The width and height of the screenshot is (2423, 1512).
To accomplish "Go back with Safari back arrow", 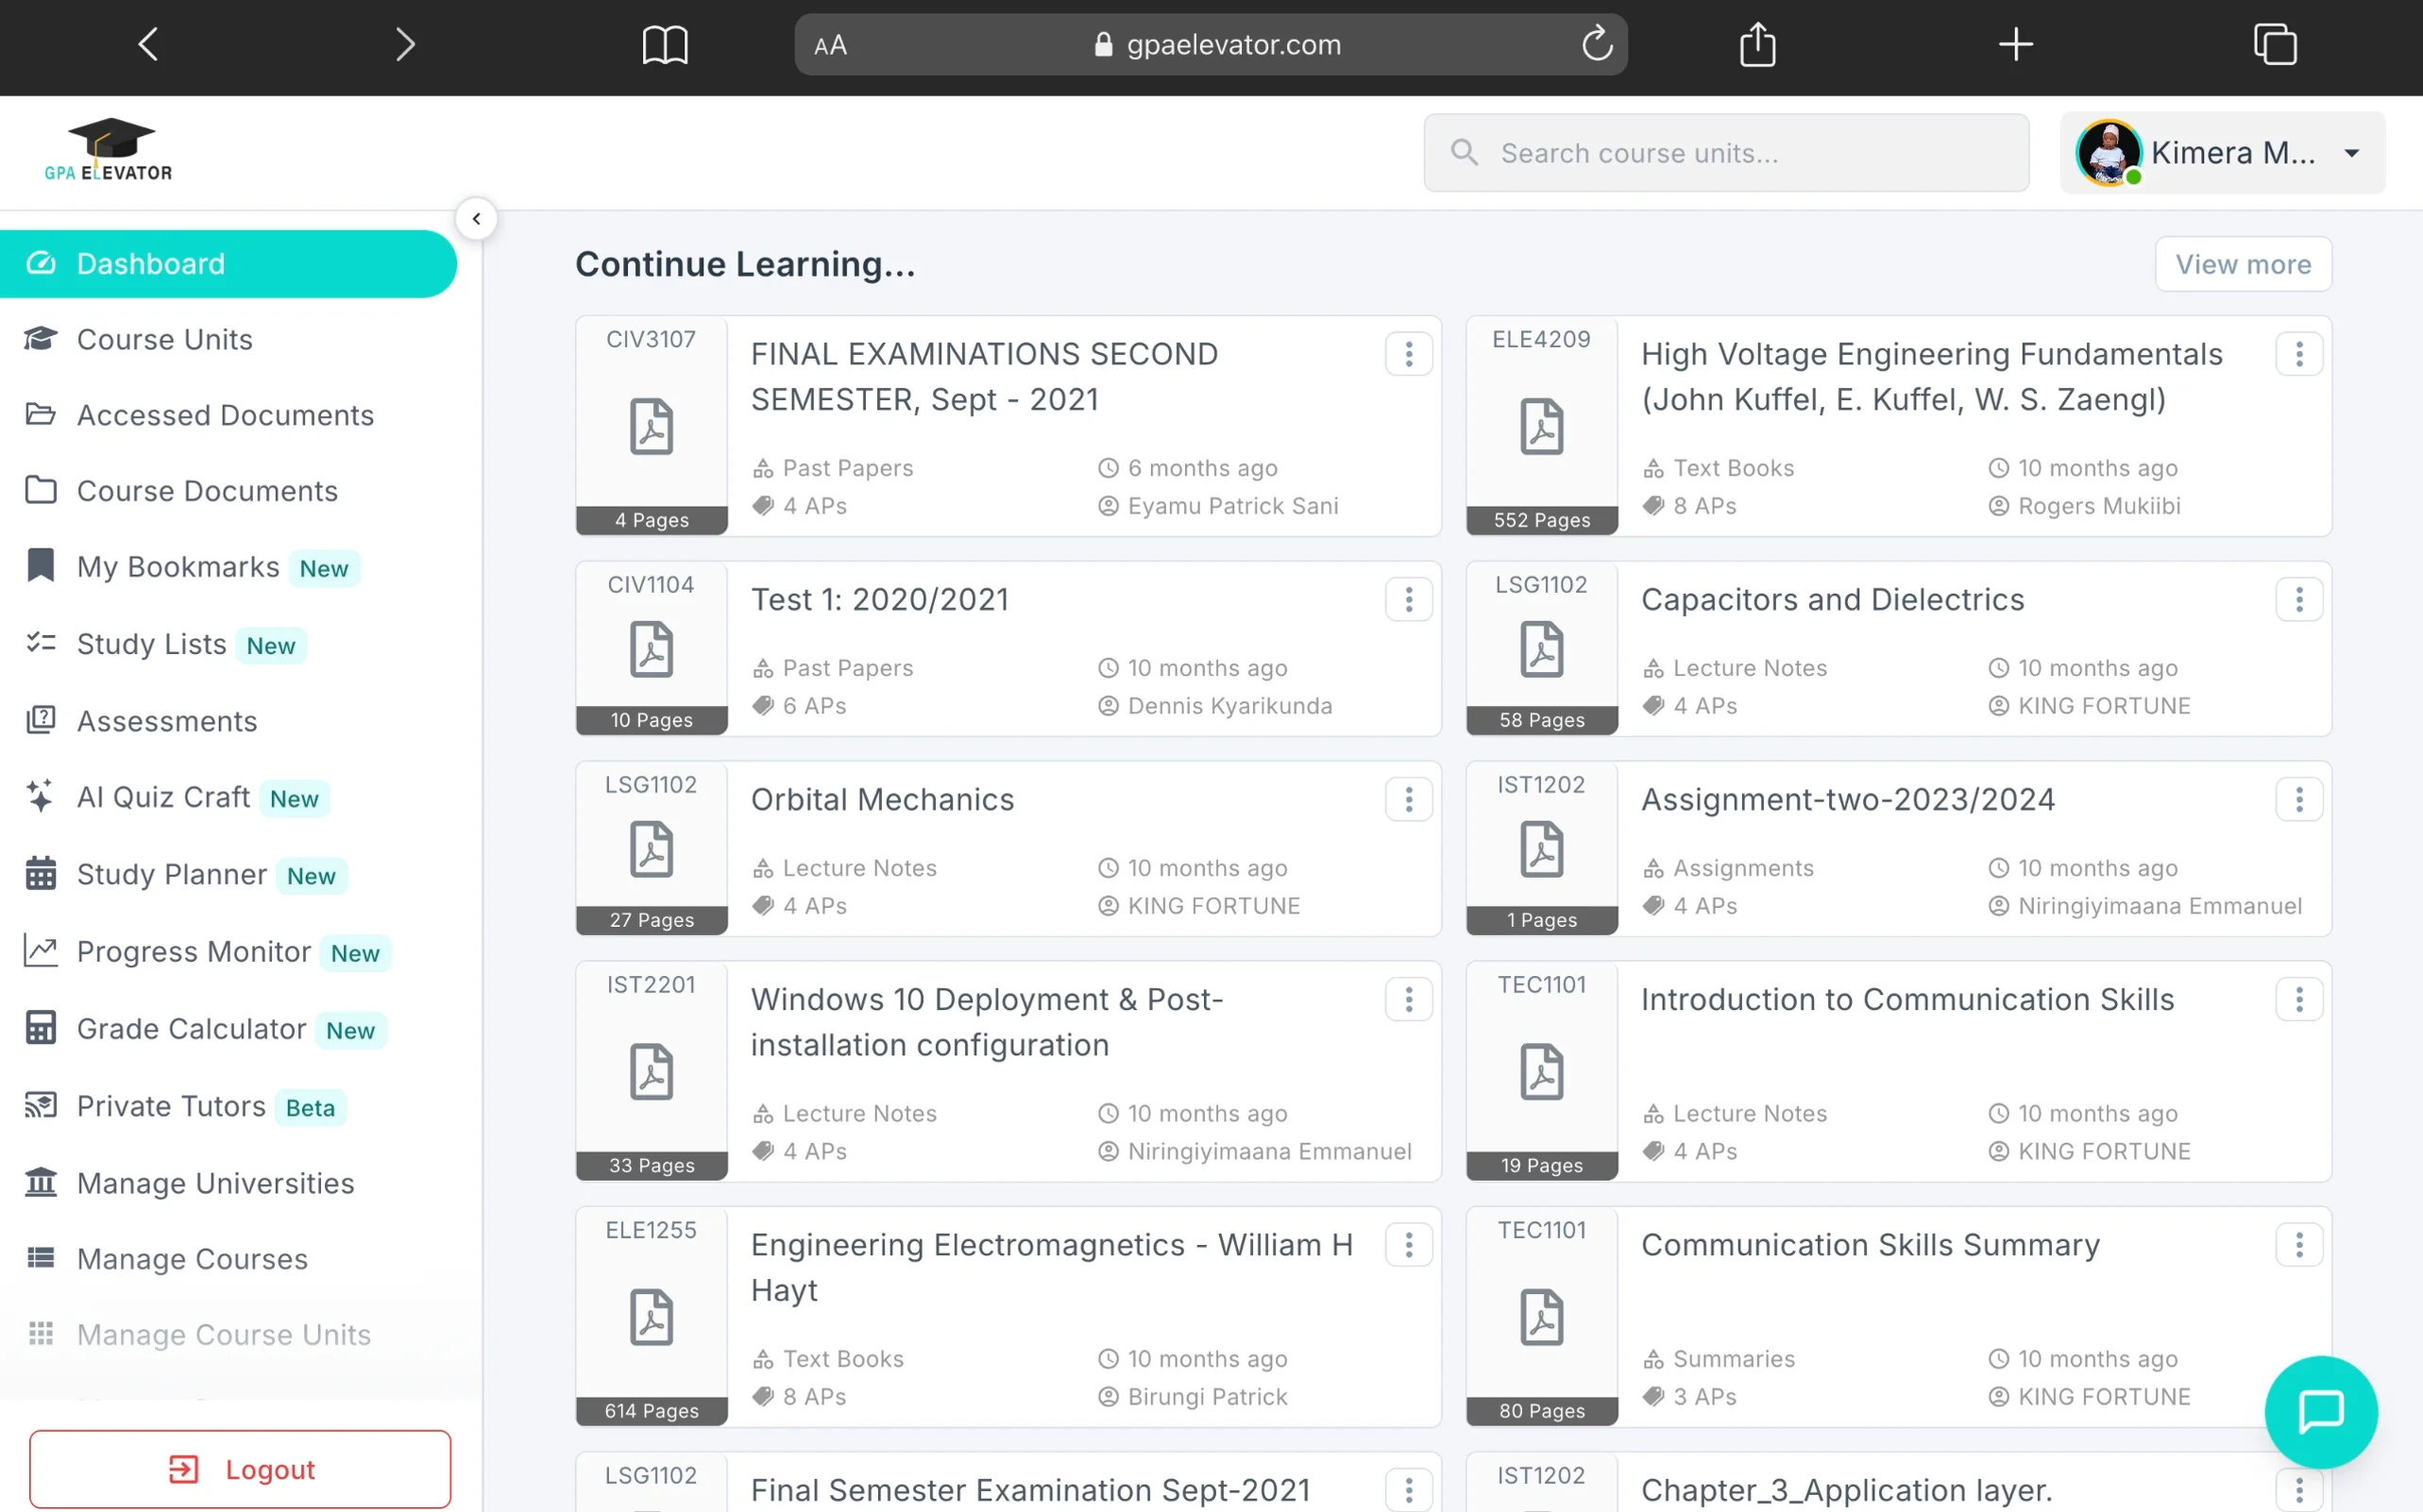I will point(148,44).
